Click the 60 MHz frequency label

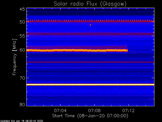click(22, 50)
